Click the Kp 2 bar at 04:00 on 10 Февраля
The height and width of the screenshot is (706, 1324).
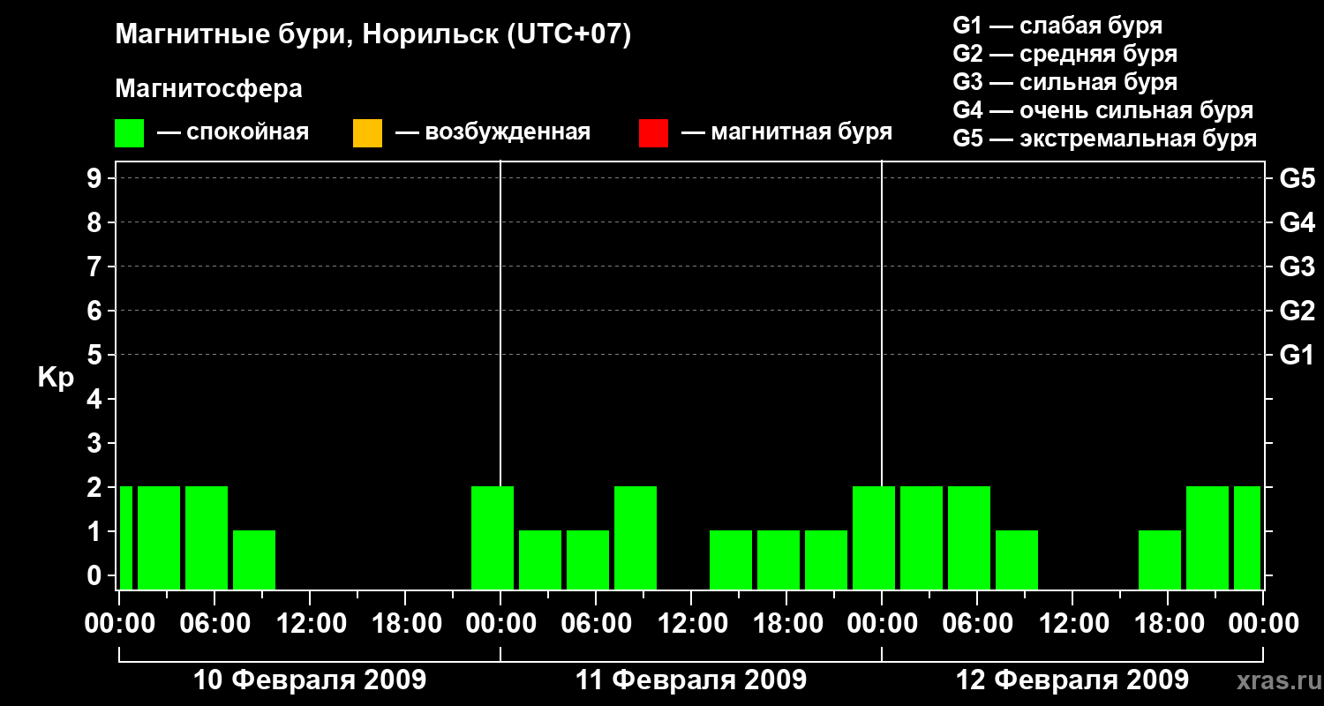[x=207, y=537]
